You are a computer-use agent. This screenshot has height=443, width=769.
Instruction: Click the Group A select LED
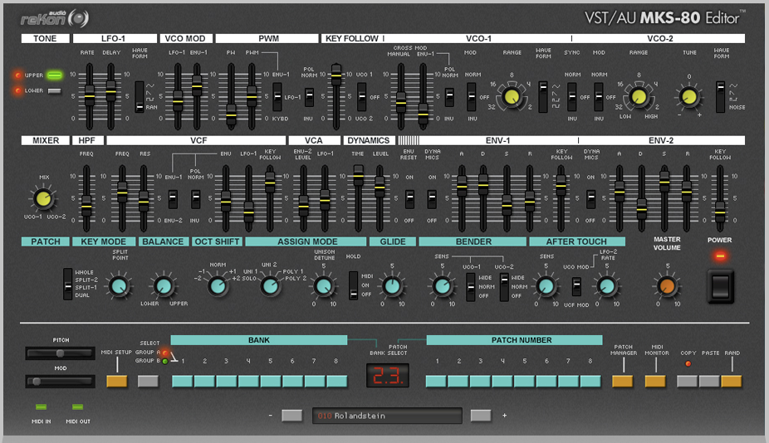165,353
